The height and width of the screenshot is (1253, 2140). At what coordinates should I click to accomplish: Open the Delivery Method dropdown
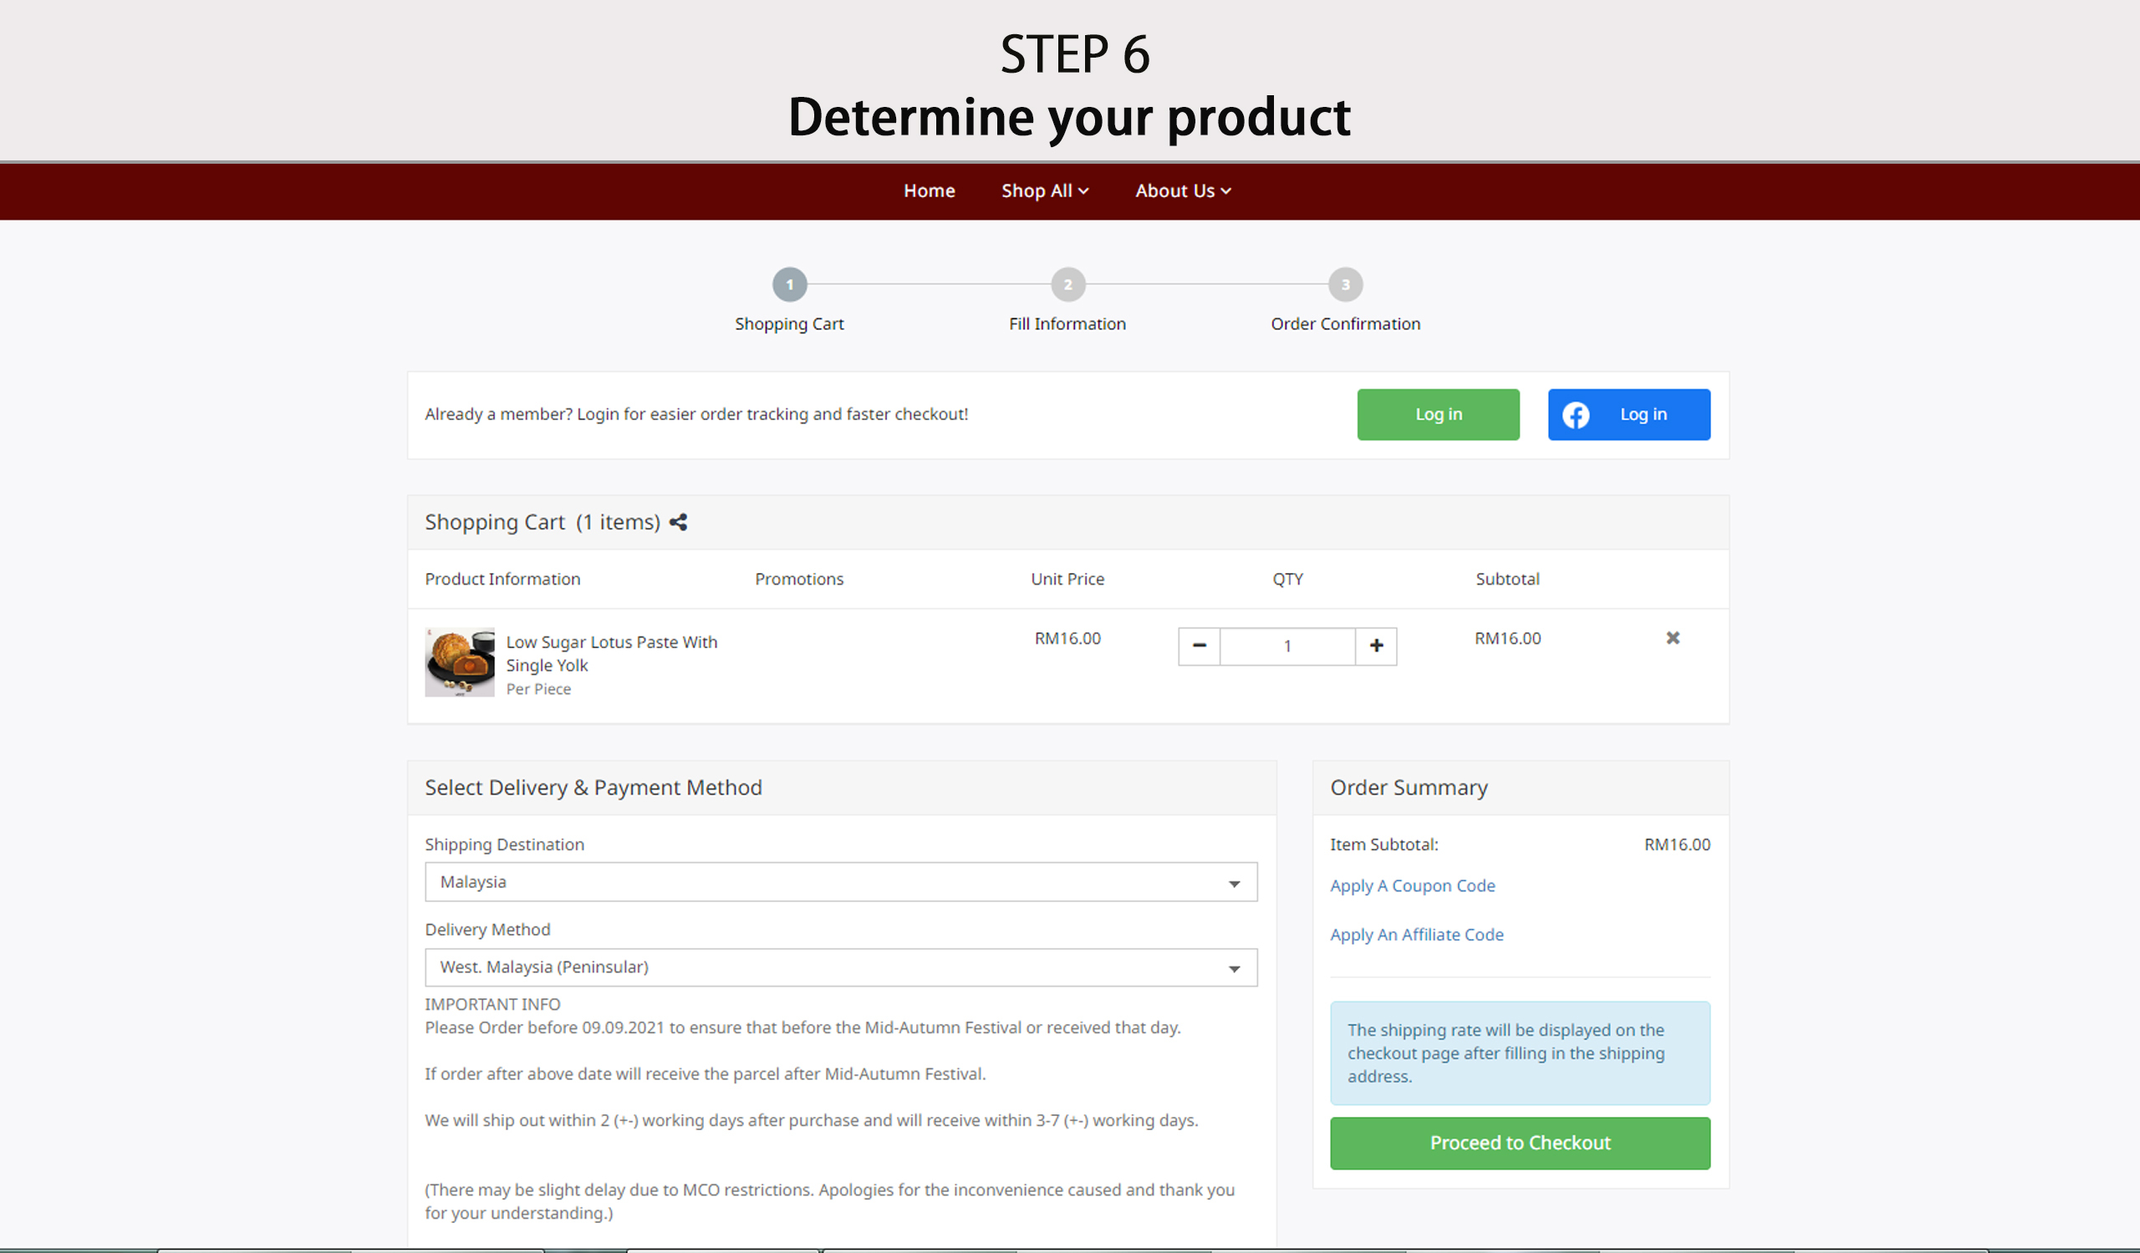coord(840,967)
